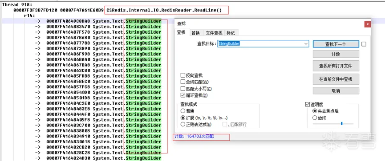Click the transparency slider handle
385x161 pixels.
(341, 124)
